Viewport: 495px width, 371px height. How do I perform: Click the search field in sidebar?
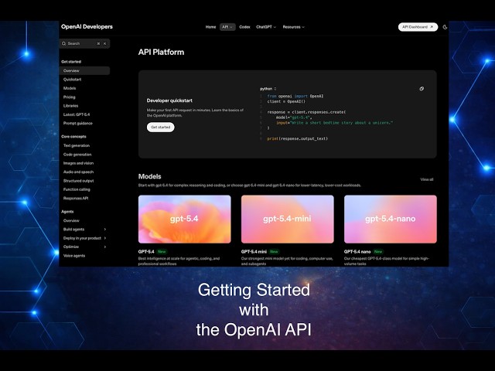tap(84, 43)
